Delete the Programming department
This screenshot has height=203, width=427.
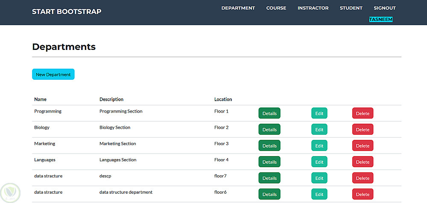[363, 113]
